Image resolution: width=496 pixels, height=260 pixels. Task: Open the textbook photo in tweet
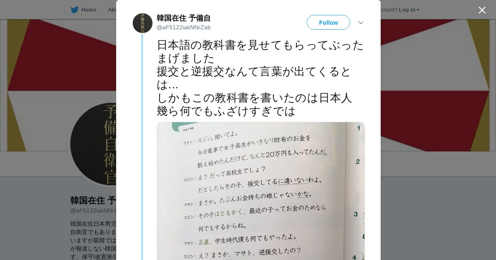pyautogui.click(x=260, y=191)
